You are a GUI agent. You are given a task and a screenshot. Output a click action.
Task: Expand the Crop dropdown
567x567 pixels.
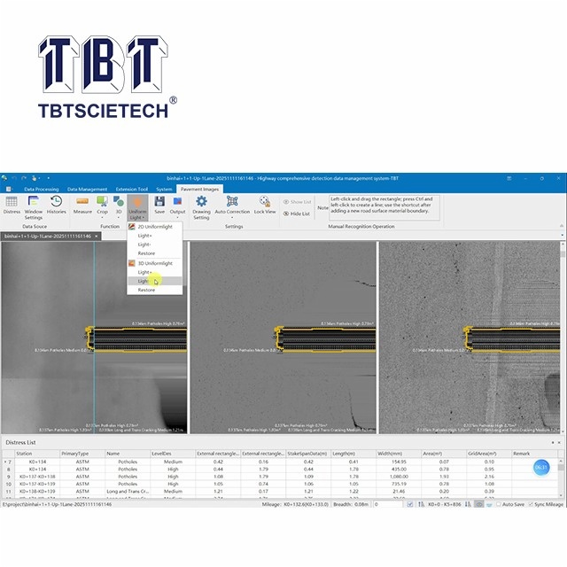(x=103, y=213)
